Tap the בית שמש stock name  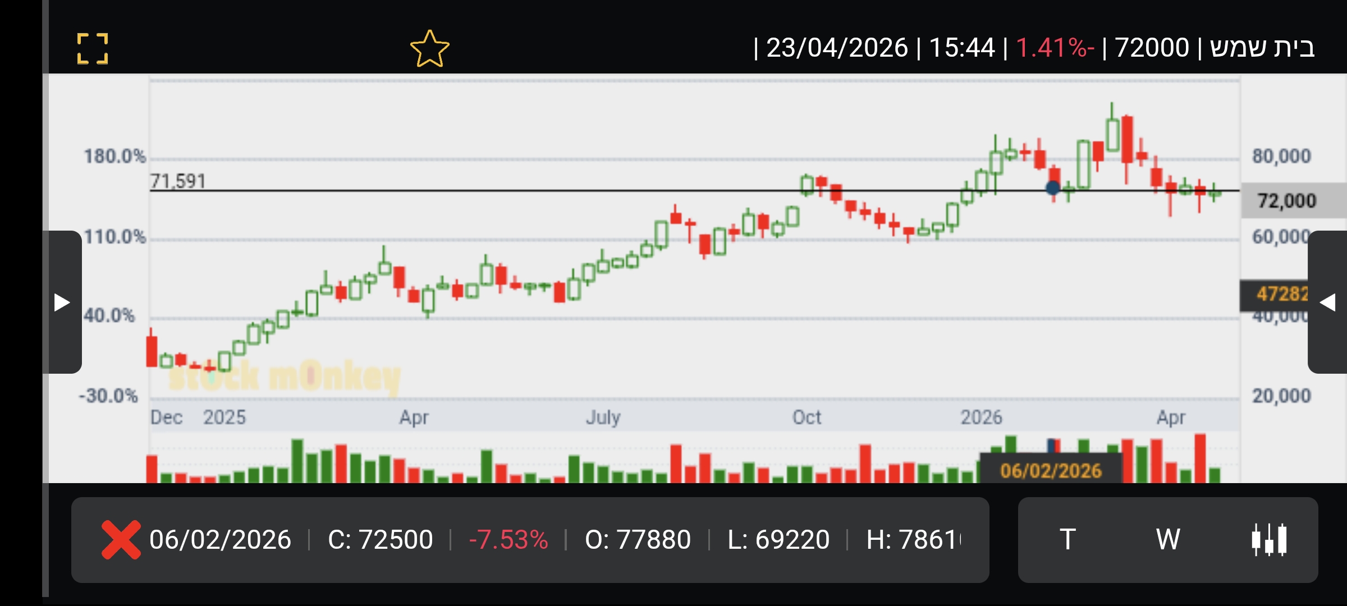1262,48
